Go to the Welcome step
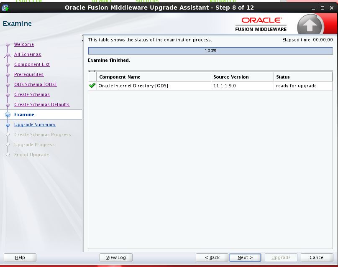 [x=24, y=44]
